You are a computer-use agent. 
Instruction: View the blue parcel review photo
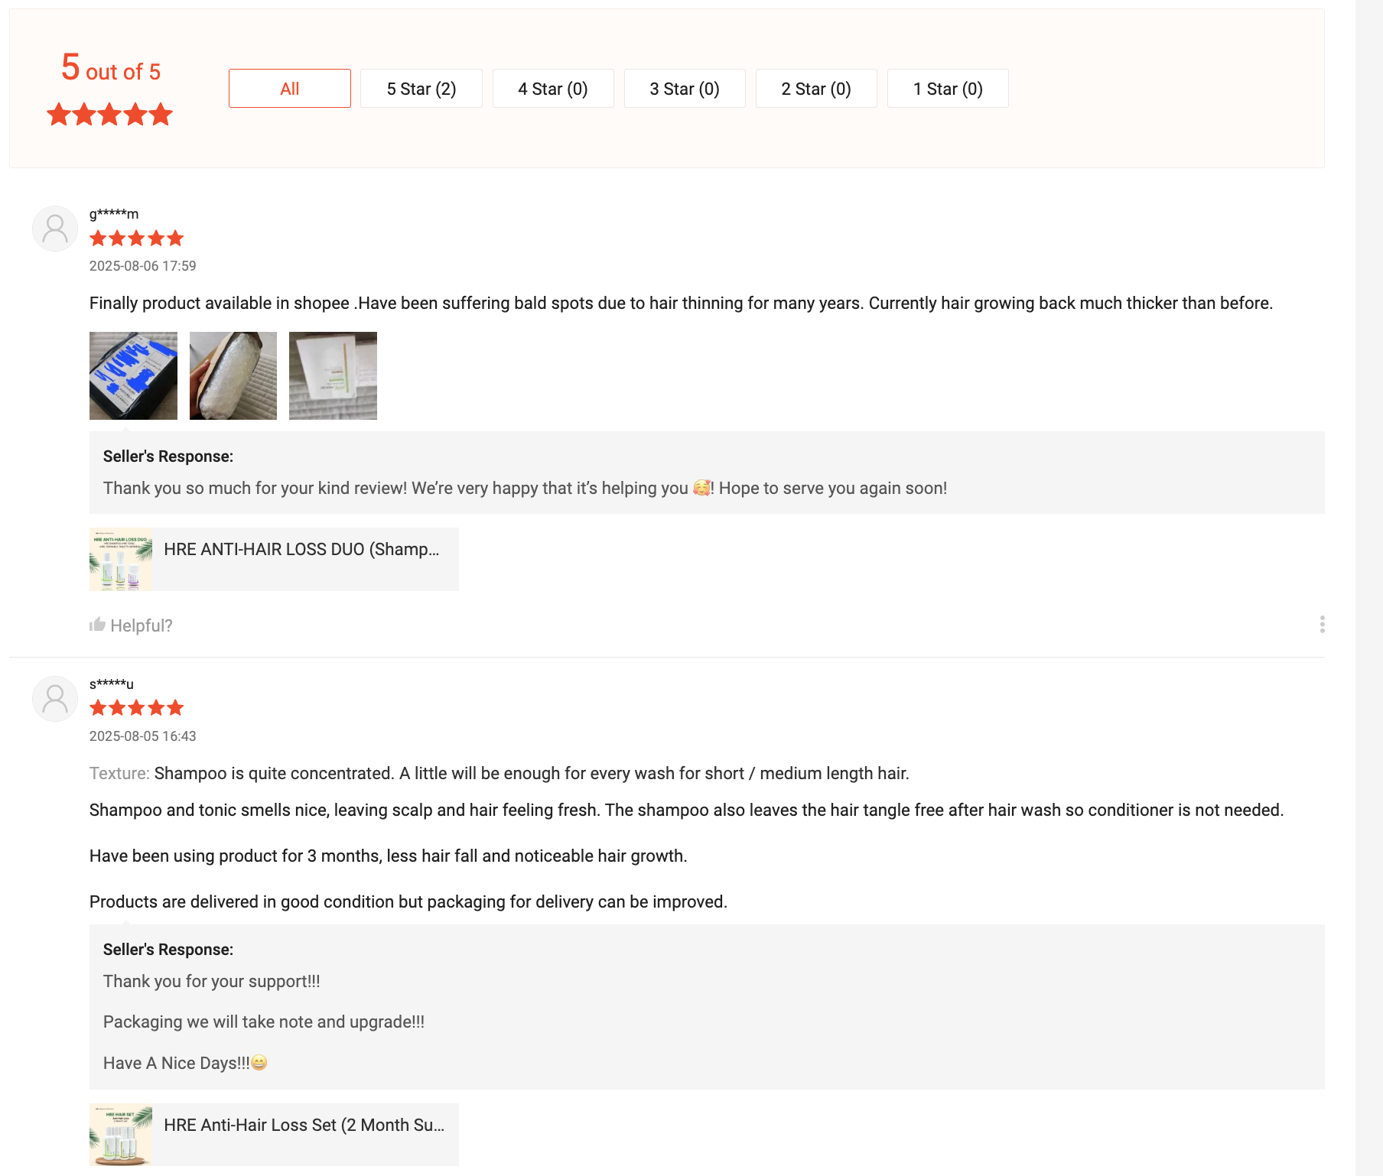133,375
